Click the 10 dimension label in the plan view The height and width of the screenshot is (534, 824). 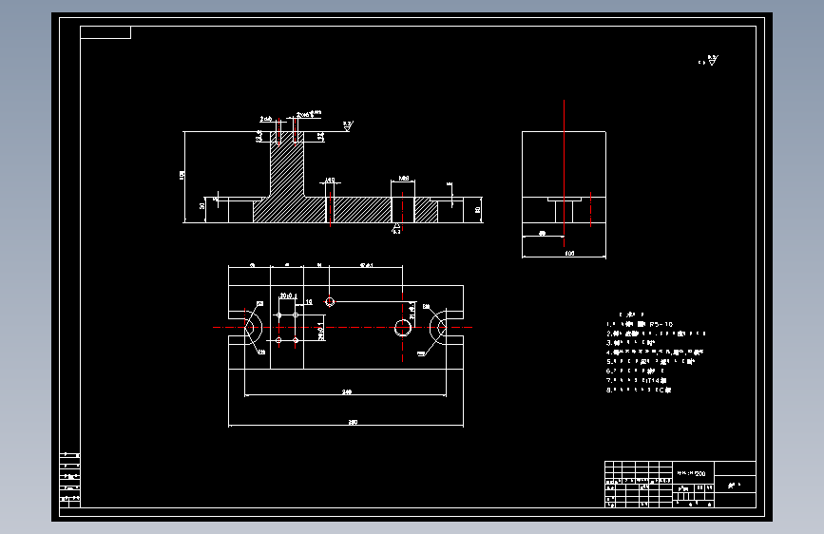pyautogui.click(x=309, y=302)
